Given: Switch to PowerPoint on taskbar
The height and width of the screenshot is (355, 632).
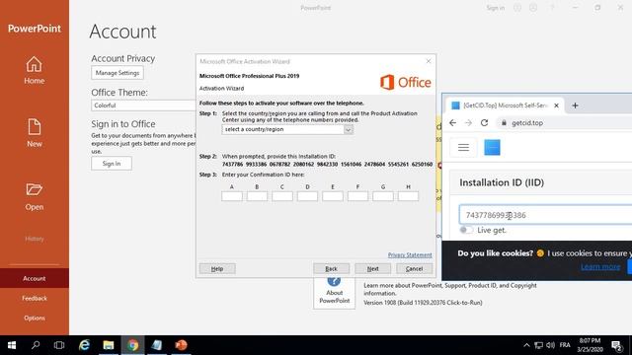Looking at the screenshot, I should pyautogui.click(x=181, y=345).
